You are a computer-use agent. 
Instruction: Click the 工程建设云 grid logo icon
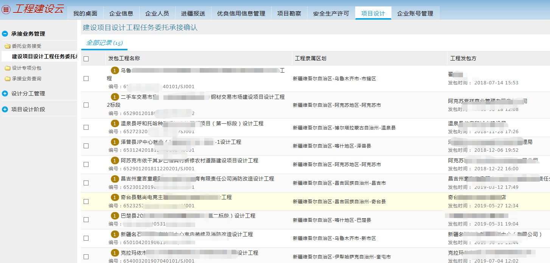click(x=6, y=10)
